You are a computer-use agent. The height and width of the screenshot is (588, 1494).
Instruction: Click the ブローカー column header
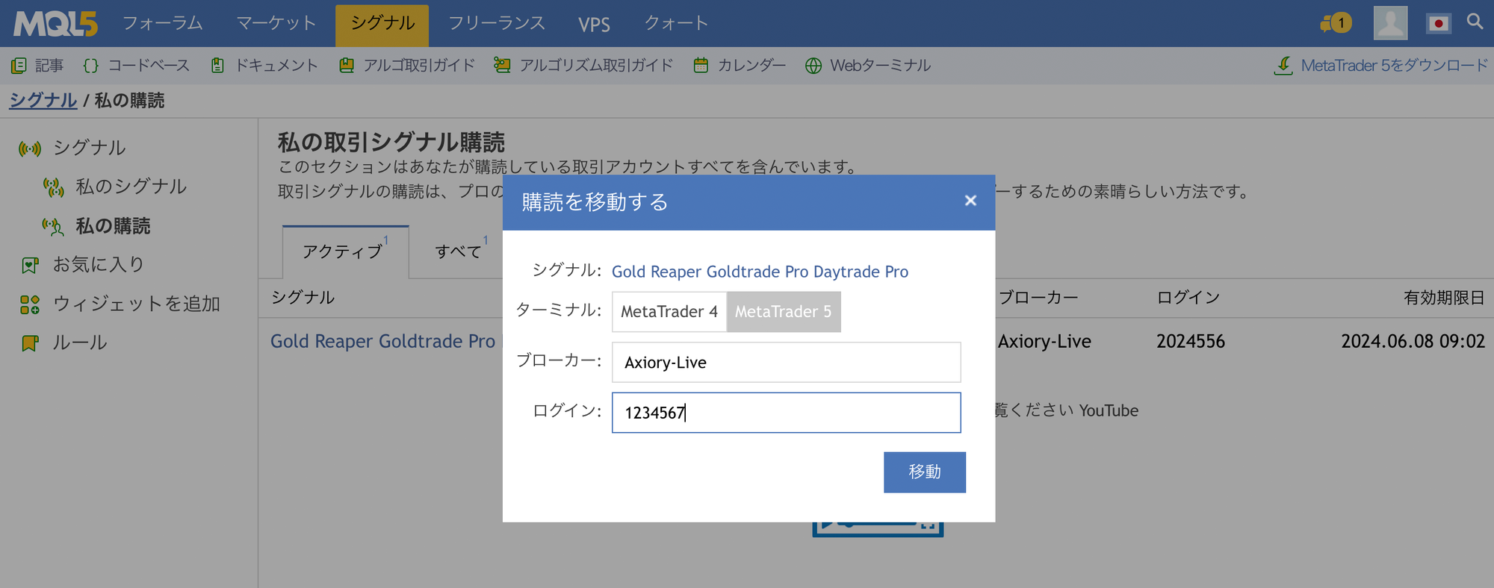[x=1038, y=298]
